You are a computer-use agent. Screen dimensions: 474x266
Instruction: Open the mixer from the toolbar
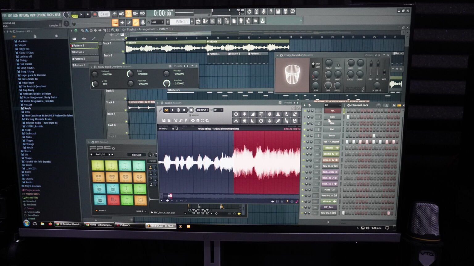click(219, 21)
